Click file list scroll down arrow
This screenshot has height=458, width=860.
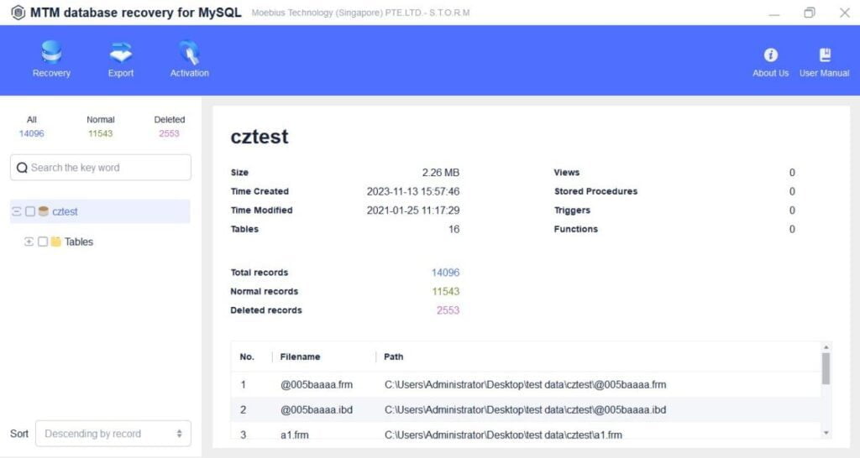pos(826,433)
